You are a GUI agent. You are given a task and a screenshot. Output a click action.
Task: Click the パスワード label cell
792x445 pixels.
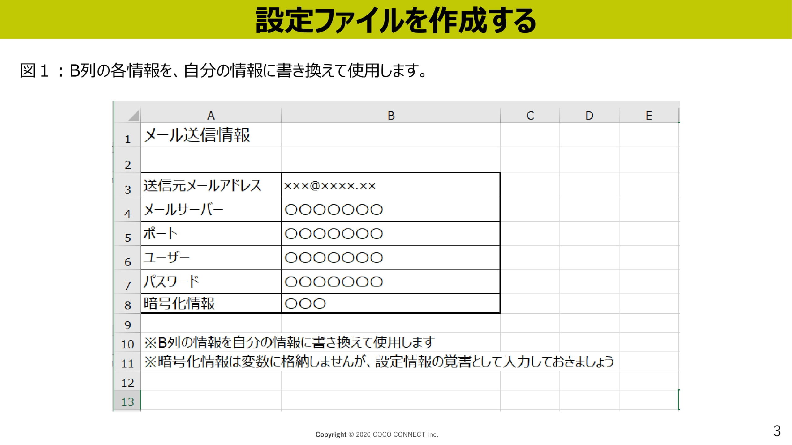211,282
